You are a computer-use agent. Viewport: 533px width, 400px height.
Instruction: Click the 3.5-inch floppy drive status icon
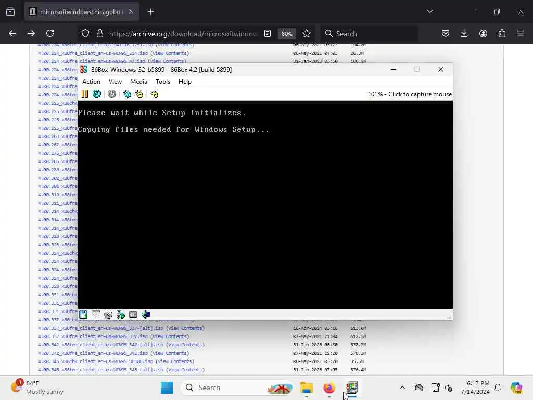[x=83, y=315]
